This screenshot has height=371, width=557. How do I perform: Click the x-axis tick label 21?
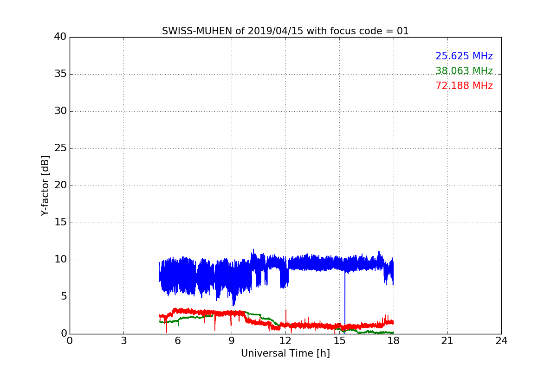[447, 340]
